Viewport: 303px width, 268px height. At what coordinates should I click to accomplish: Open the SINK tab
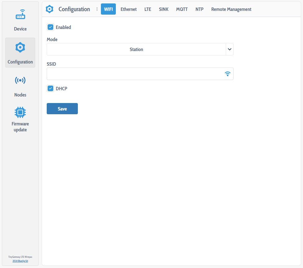163,9
